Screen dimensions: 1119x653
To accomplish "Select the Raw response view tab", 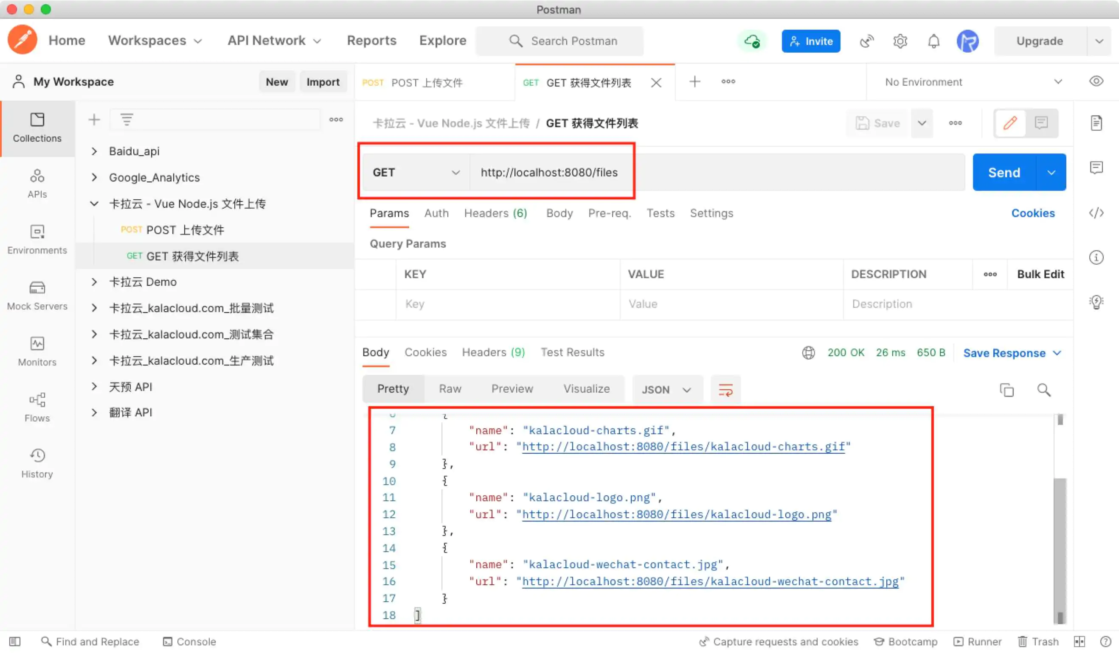I will coord(450,389).
